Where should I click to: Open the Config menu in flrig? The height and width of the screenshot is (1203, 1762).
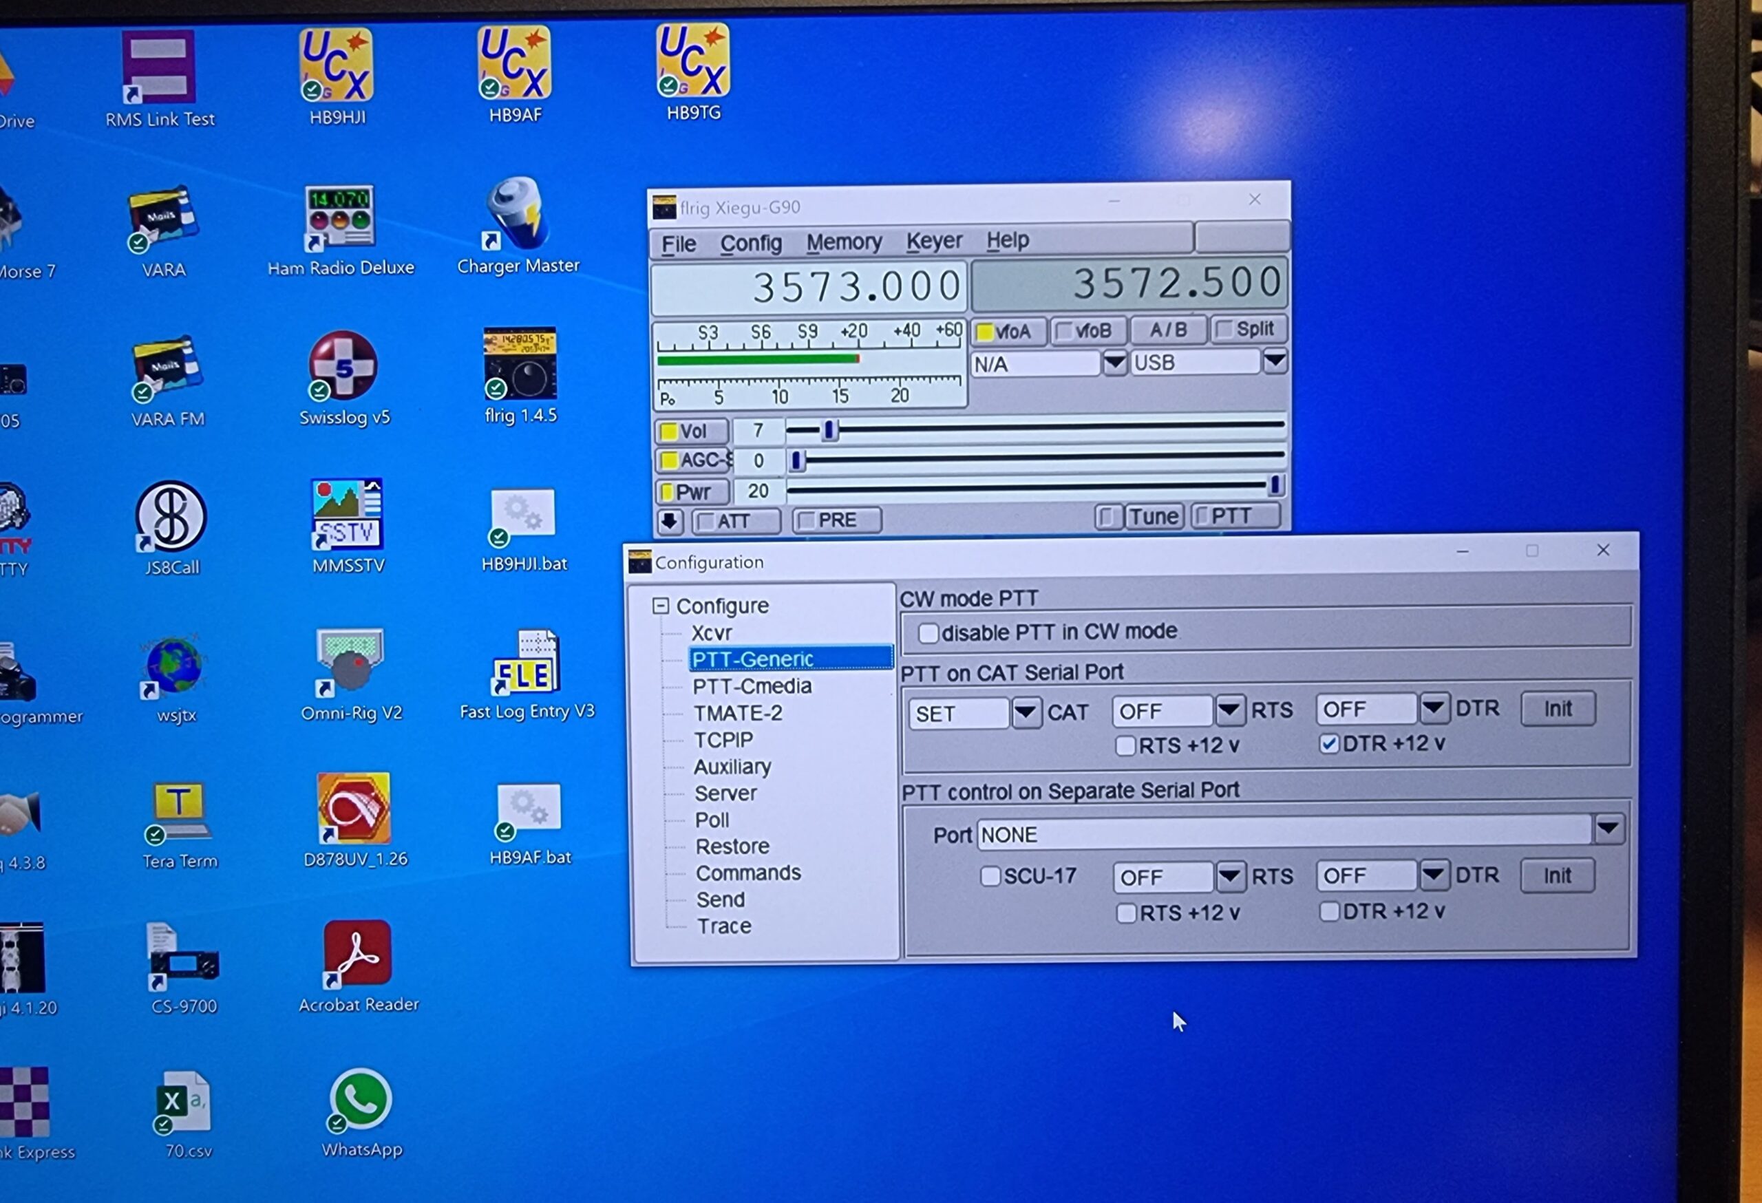(x=751, y=244)
